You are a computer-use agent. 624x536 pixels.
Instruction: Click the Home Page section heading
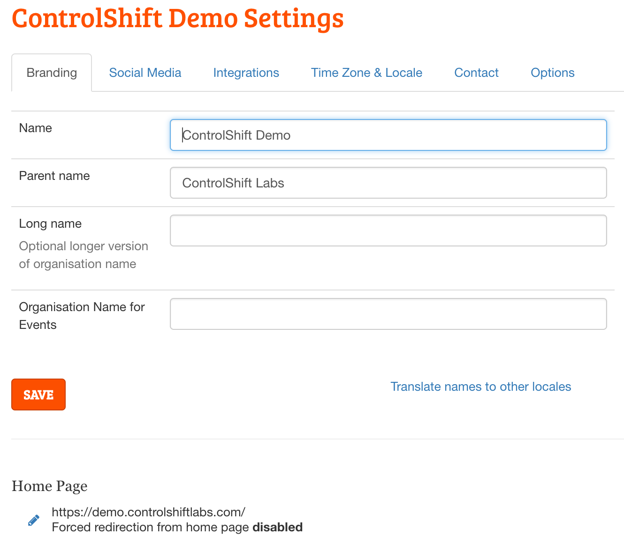pyautogui.click(x=50, y=486)
